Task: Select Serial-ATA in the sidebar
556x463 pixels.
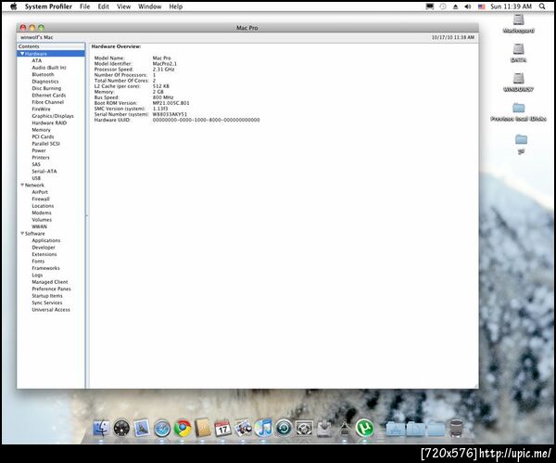Action: pos(44,171)
